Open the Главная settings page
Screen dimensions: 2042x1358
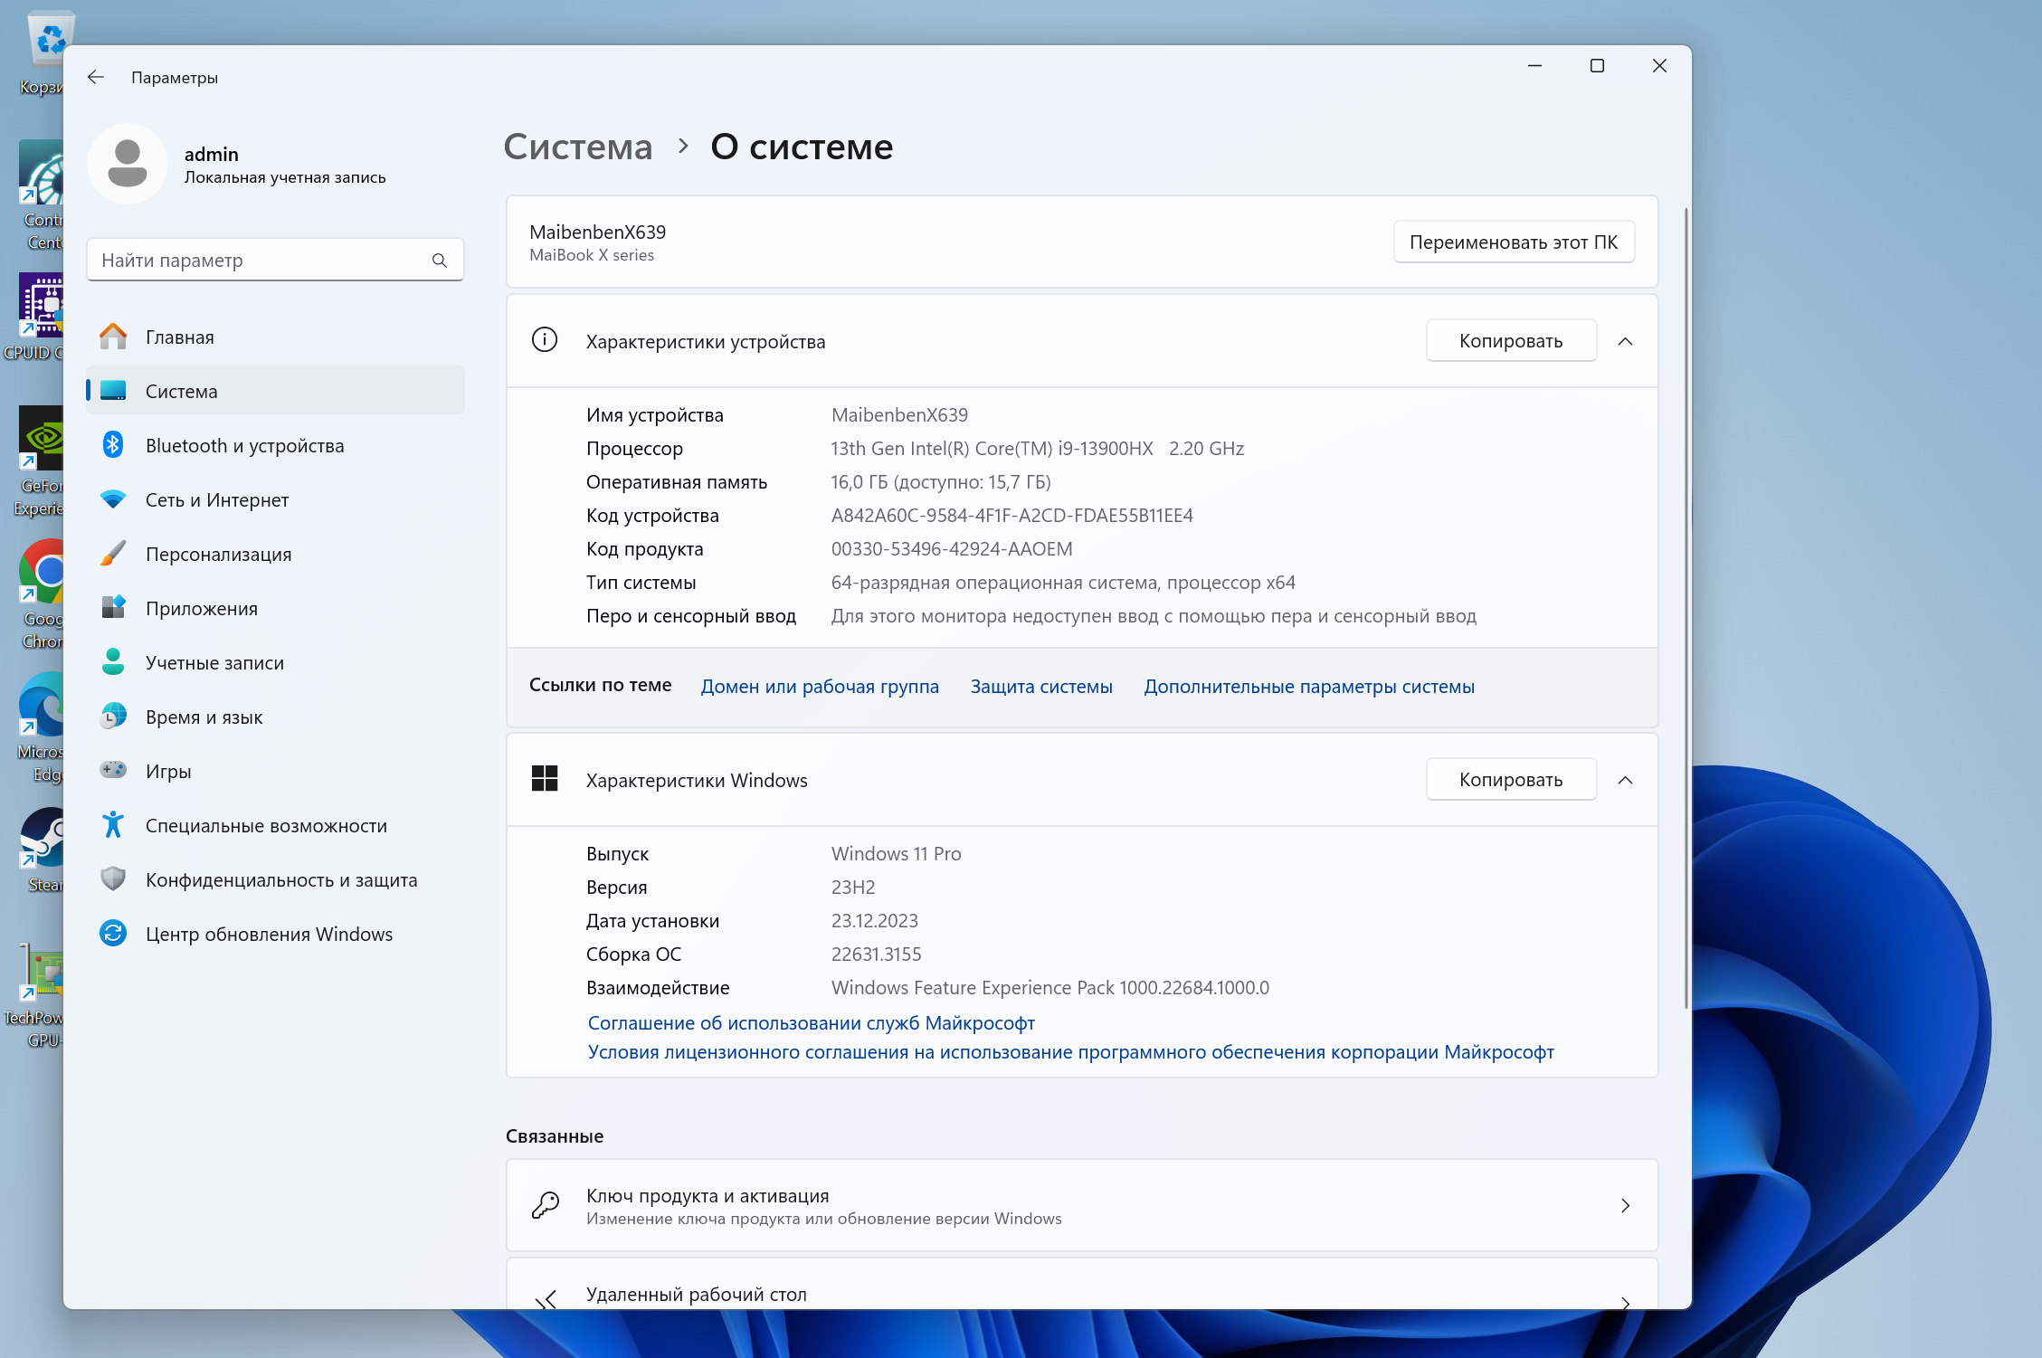coord(275,337)
